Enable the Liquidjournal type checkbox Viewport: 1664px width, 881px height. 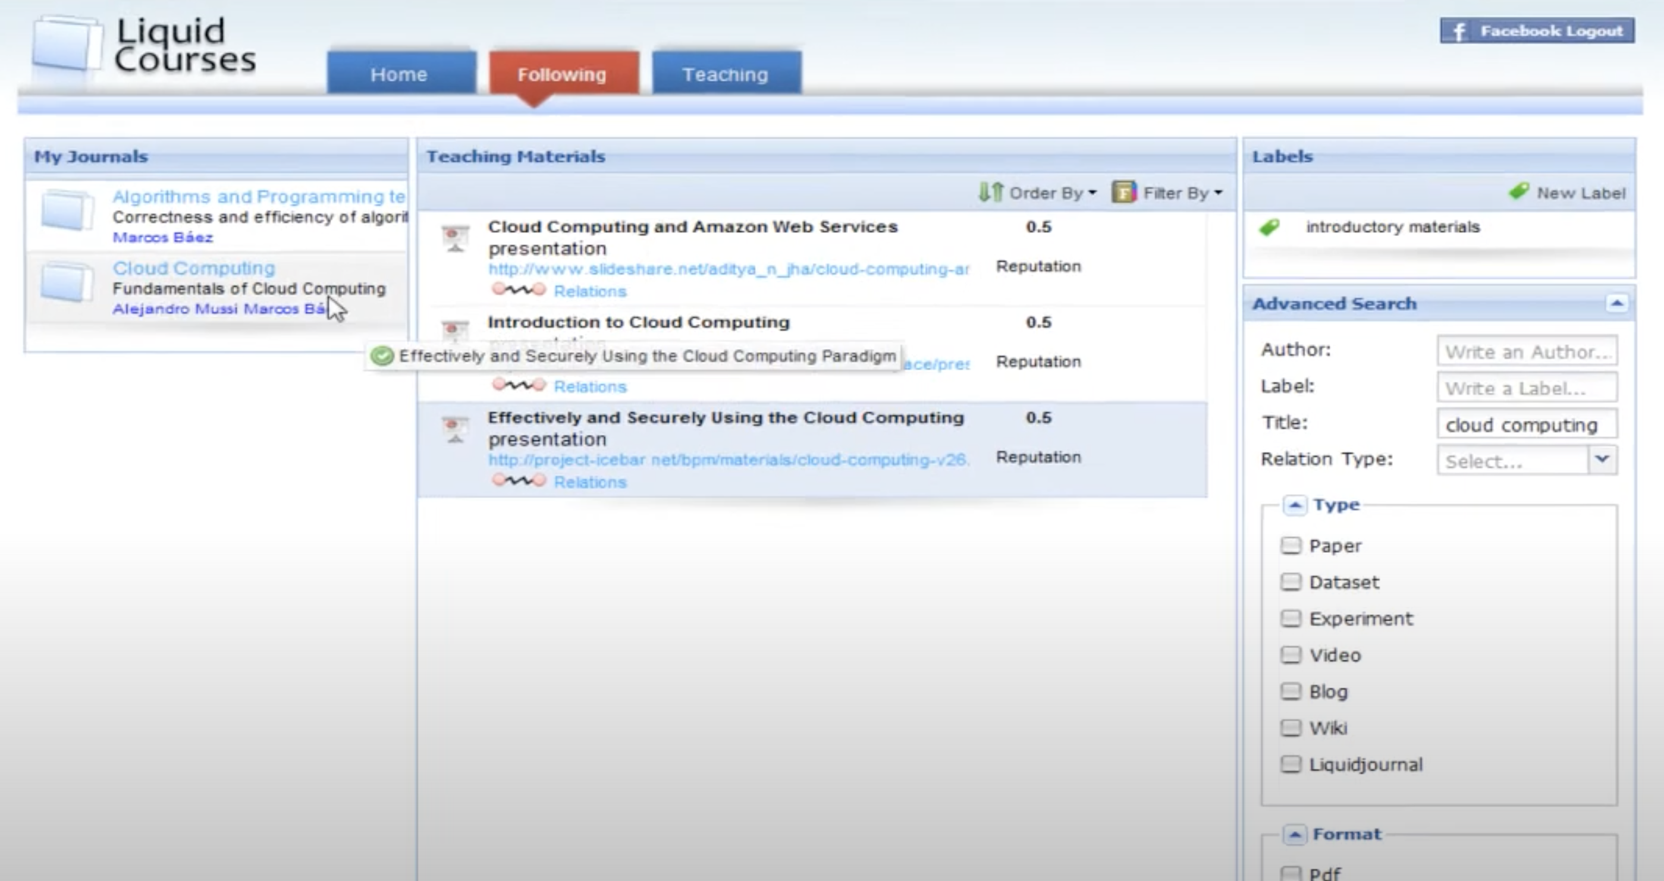1291,764
